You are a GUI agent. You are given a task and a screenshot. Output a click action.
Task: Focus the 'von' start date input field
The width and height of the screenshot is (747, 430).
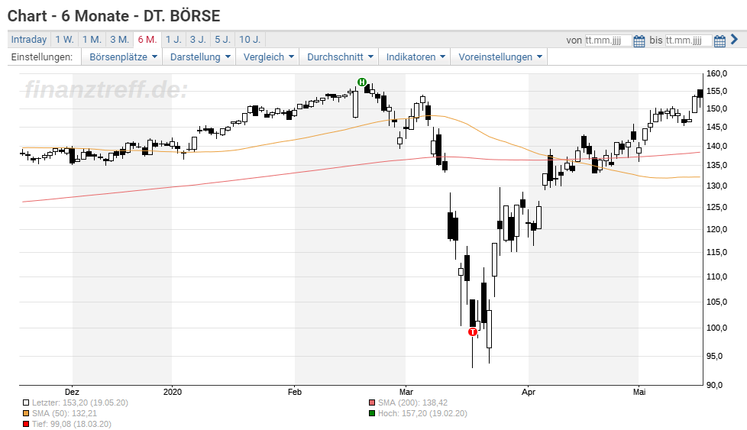(x=608, y=40)
